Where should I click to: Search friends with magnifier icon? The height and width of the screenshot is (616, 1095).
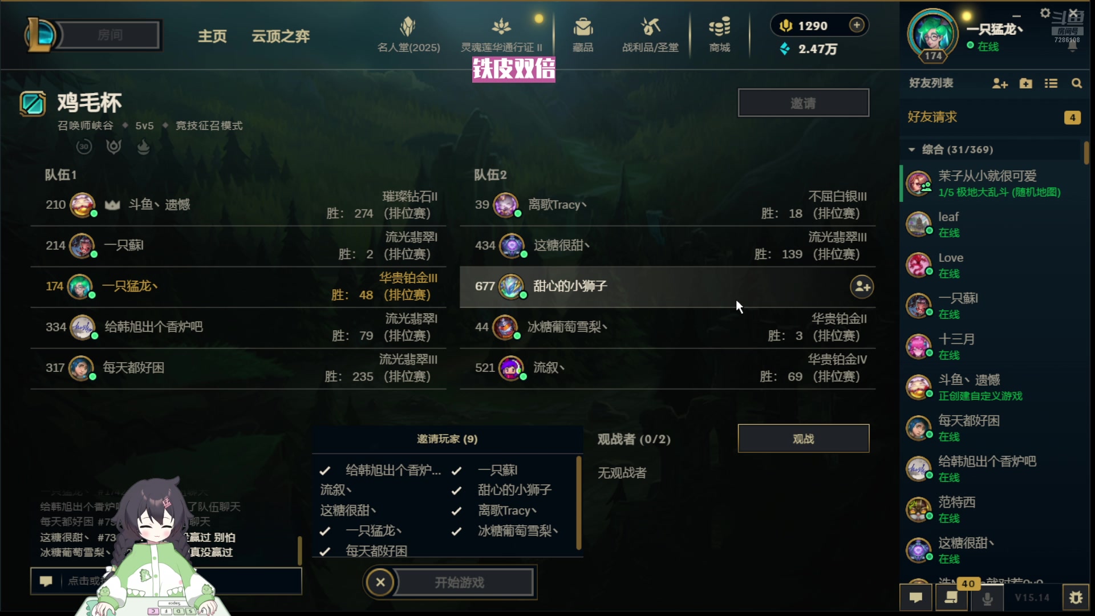click(1077, 84)
